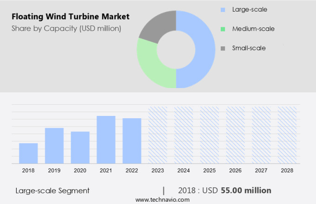The width and height of the screenshot is (316, 204).
Task: Click the Large-scale blue legend swatch
Action: (x=223, y=9)
